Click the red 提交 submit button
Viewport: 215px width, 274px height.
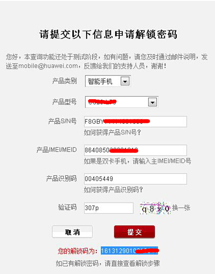click(x=135, y=232)
